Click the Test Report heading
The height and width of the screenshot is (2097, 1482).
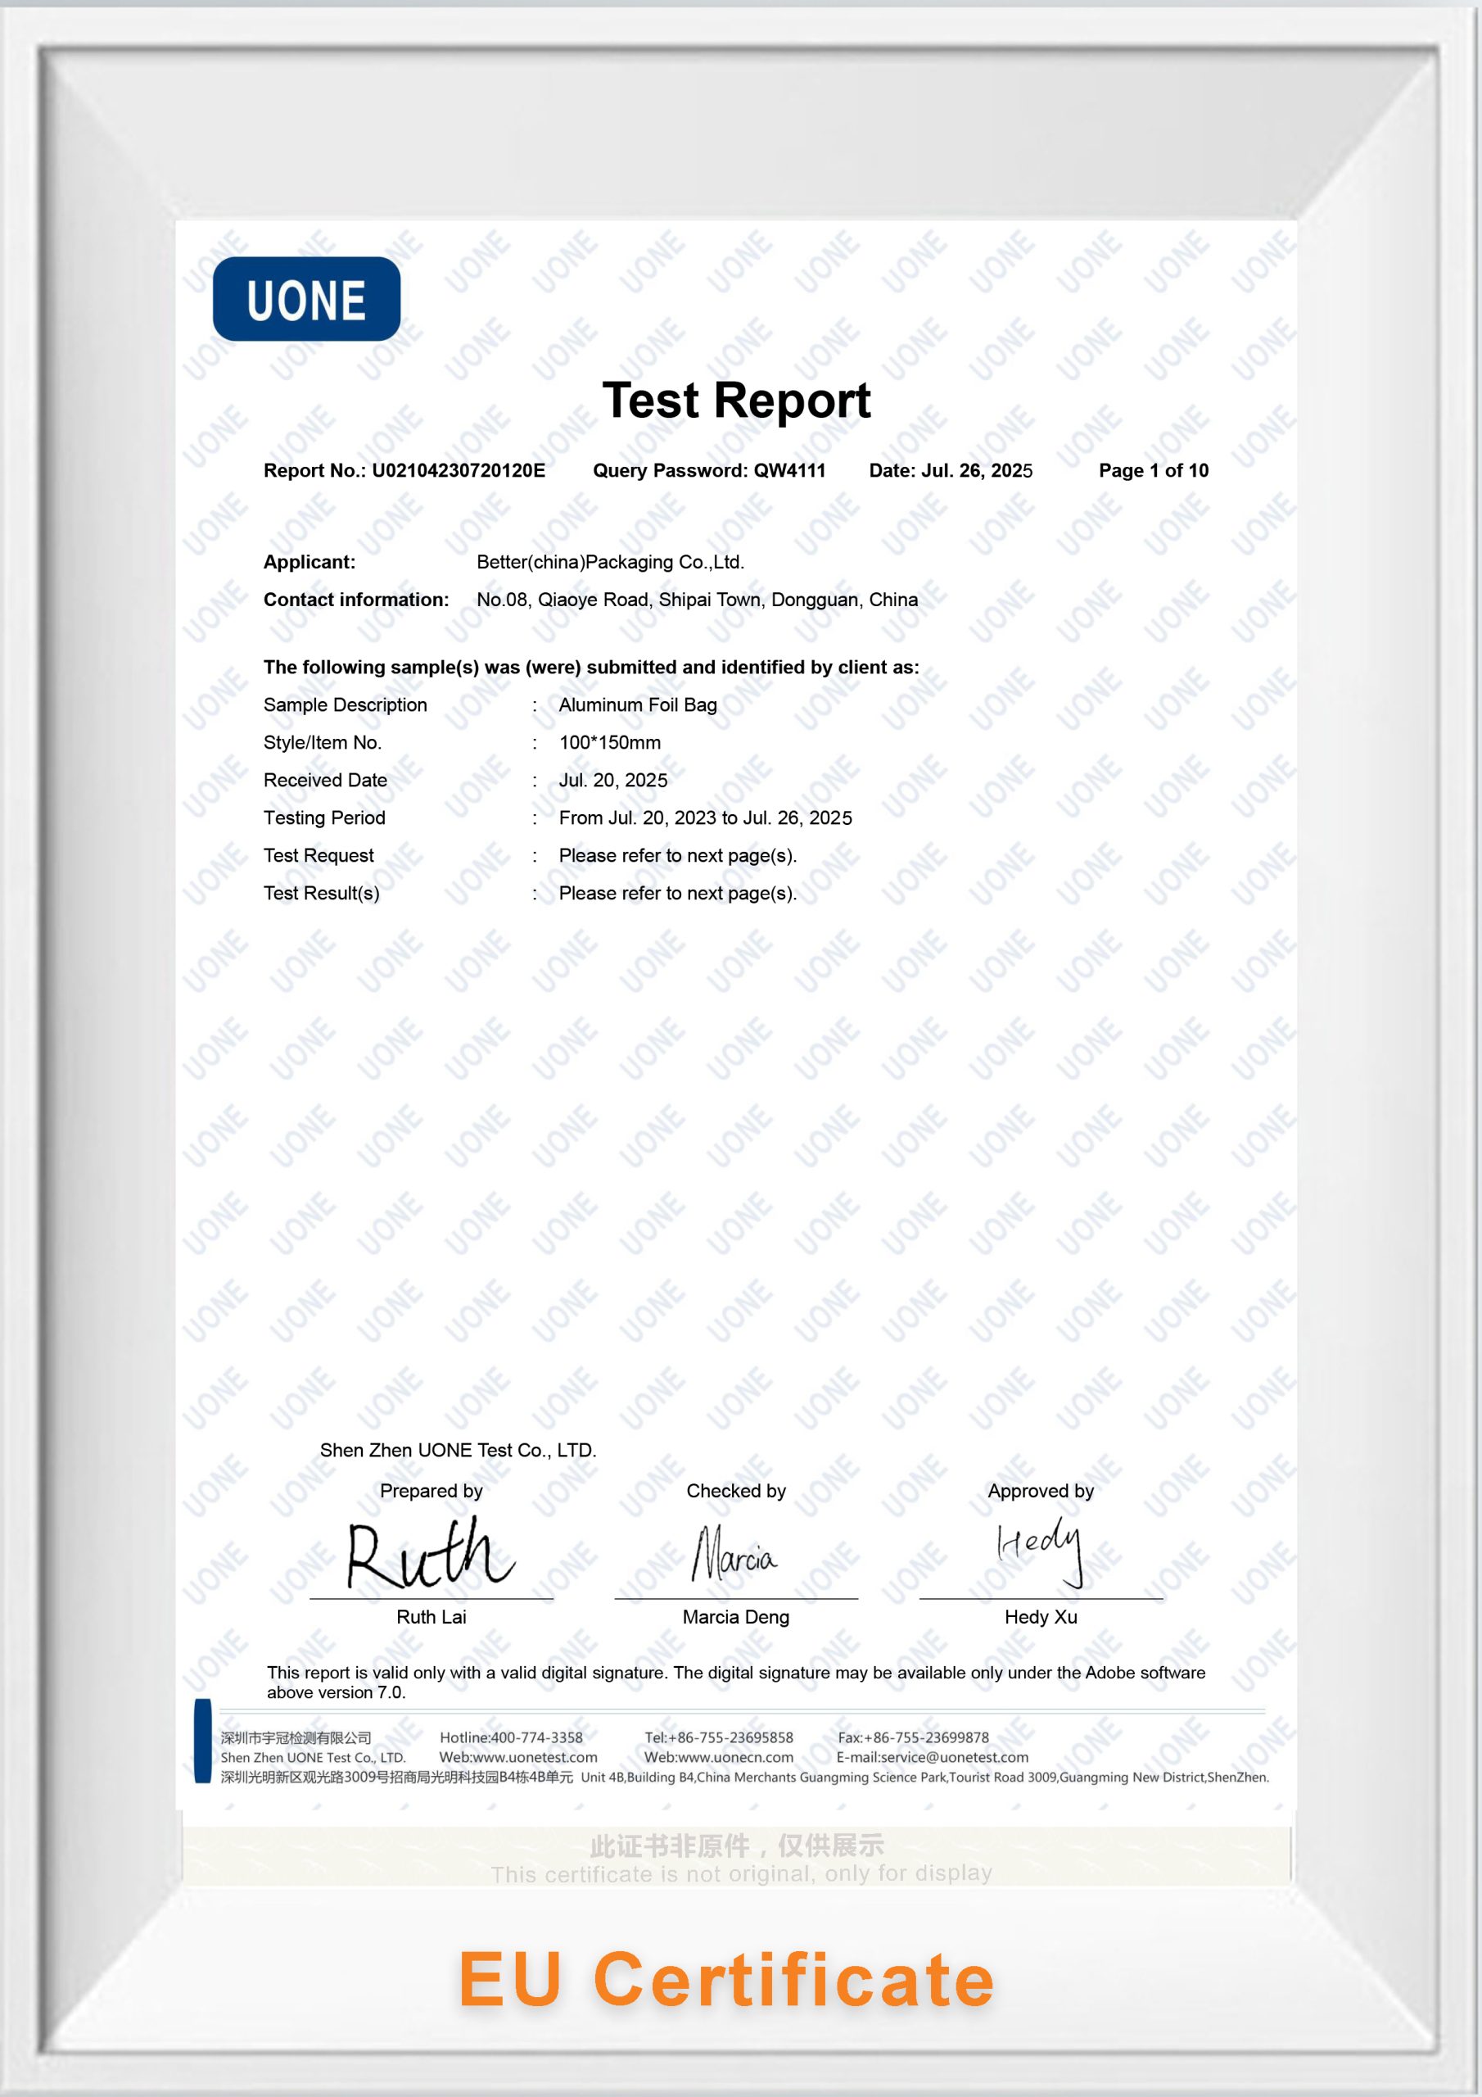(x=736, y=400)
